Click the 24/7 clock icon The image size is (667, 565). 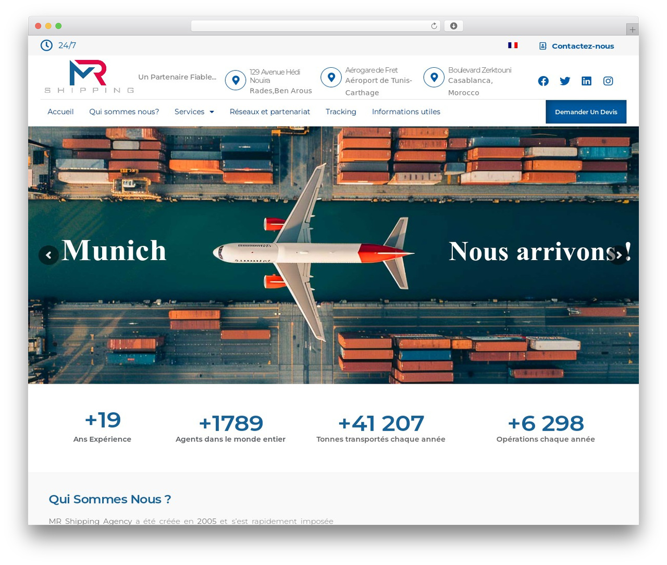tap(46, 45)
